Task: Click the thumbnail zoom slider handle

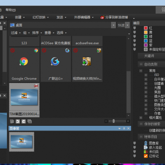Action: click(113, 121)
